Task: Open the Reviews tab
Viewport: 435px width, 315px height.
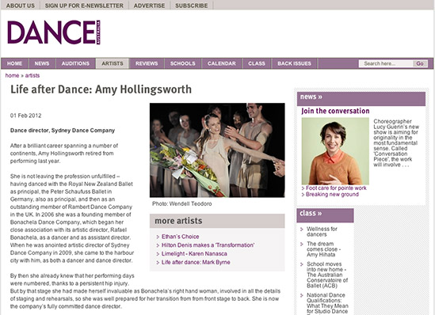Action: coord(147,63)
